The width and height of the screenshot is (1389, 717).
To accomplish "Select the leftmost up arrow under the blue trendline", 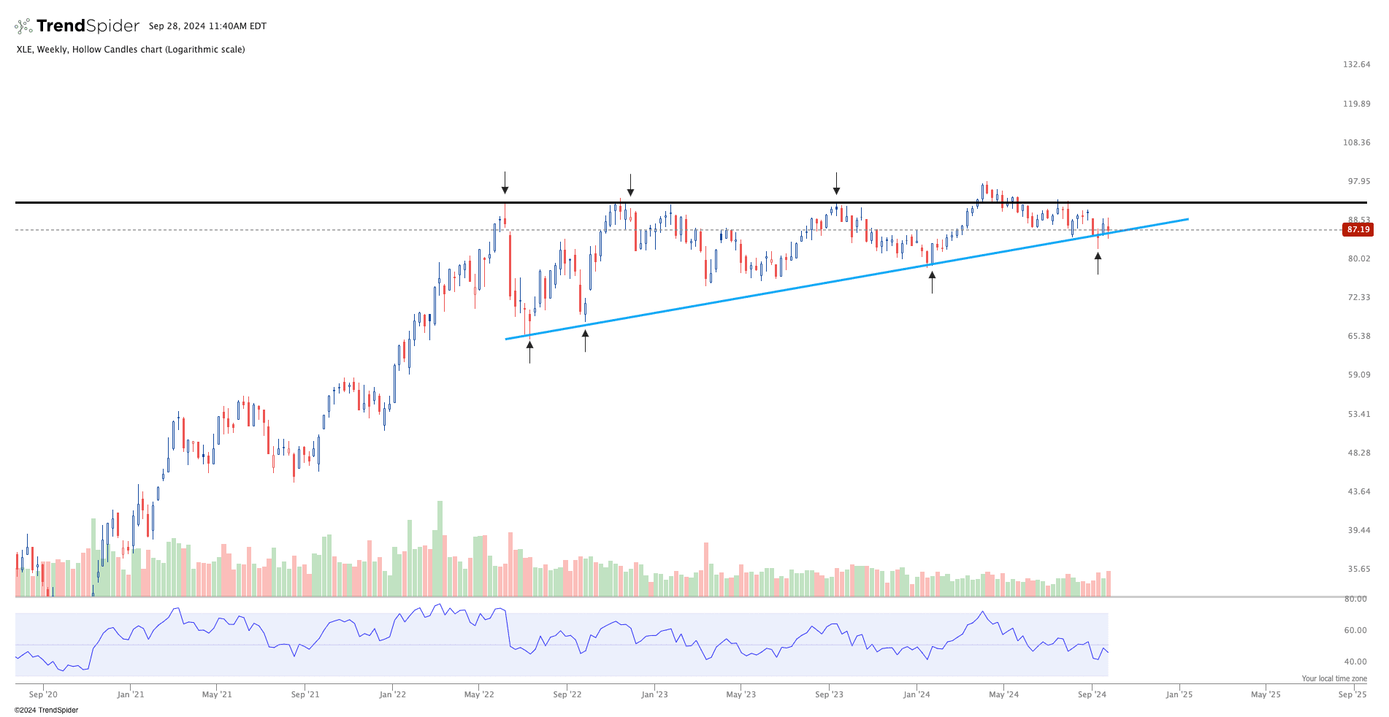I will click(x=529, y=351).
